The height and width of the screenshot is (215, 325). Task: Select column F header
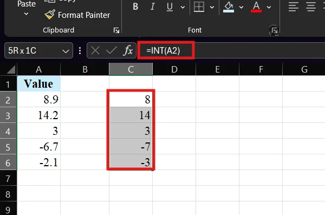click(x=261, y=69)
